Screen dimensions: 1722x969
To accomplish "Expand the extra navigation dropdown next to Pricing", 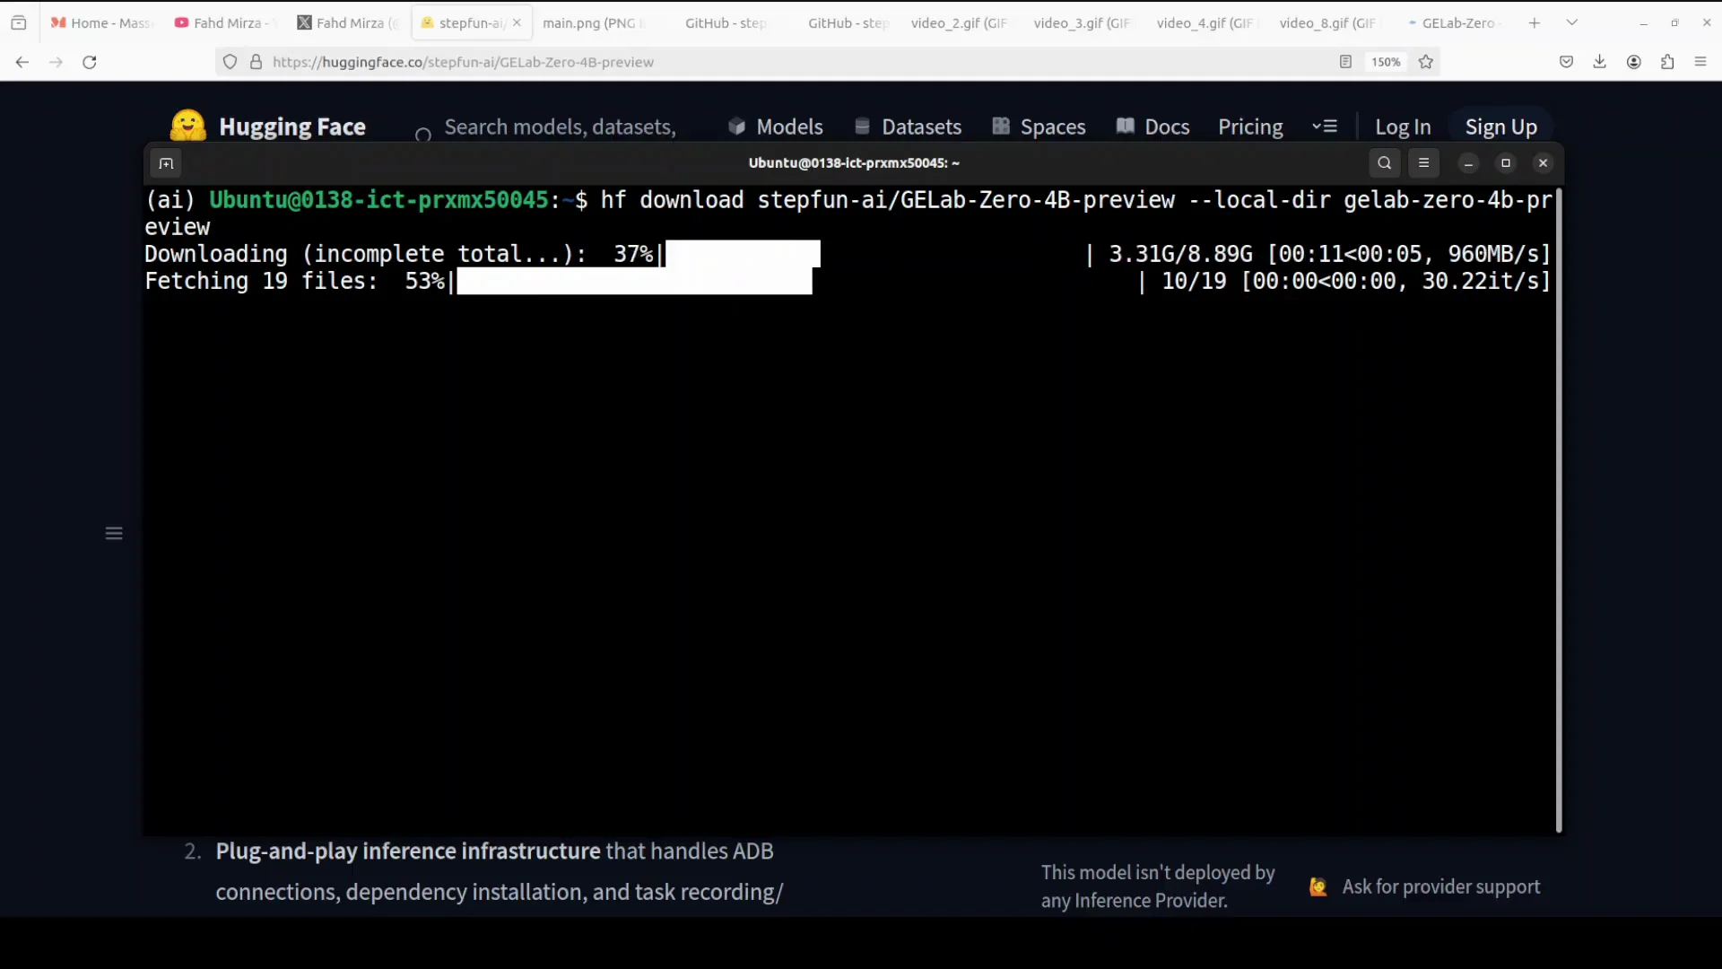I will pyautogui.click(x=1325, y=127).
